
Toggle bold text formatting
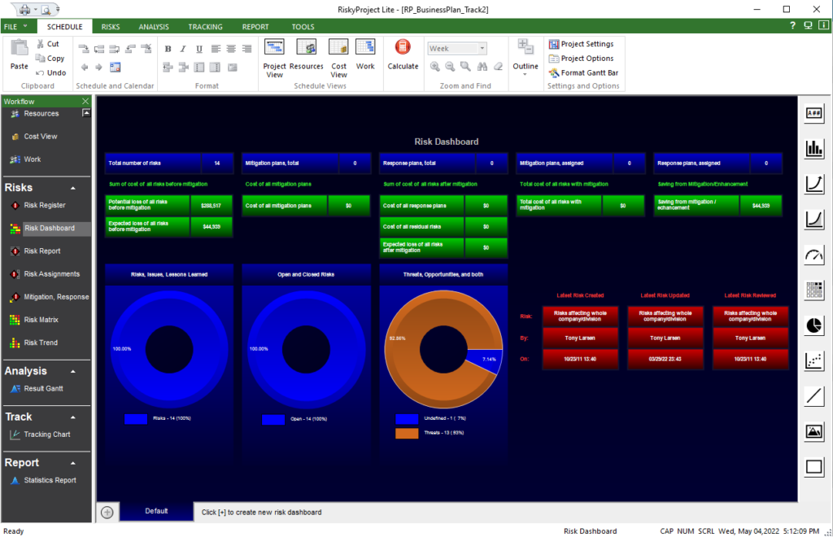pyautogui.click(x=167, y=48)
